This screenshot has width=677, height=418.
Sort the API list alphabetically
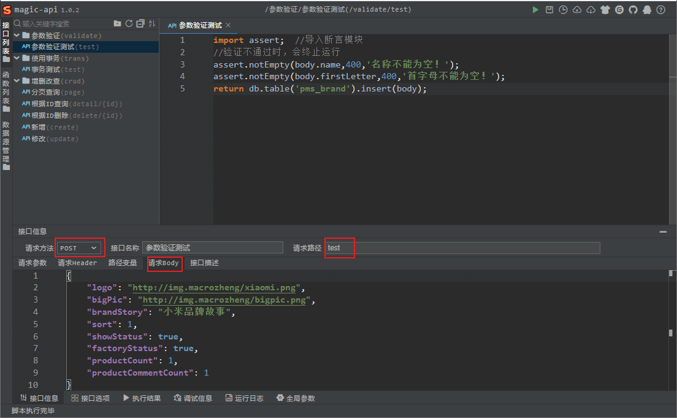[x=152, y=23]
